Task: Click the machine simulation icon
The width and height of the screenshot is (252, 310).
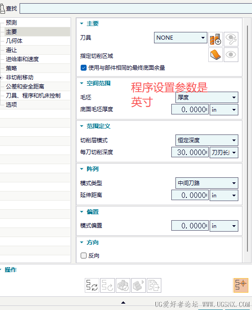Action: tap(139, 285)
